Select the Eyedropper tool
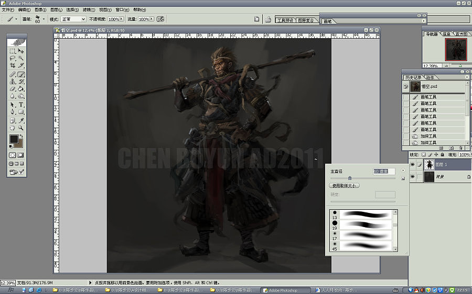 coord(22,120)
